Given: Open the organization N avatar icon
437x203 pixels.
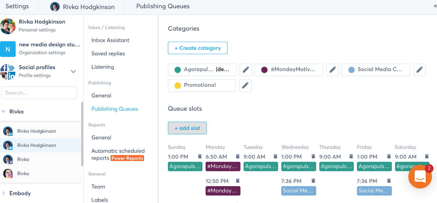Looking at the screenshot, I should coord(8,49).
